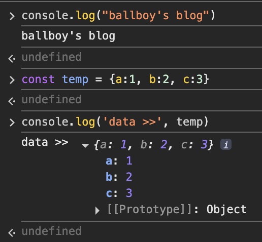The image size is (262, 242).
Task: Click the first undefined result below ballboy's blog
Action: click(52, 57)
